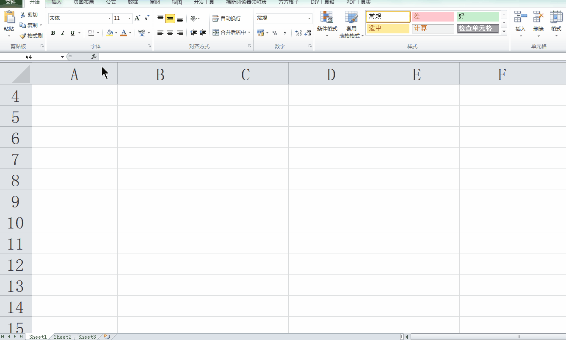The height and width of the screenshot is (340, 566).
Task: Apply the Neutral (适中) cell style
Action: [x=388, y=29]
